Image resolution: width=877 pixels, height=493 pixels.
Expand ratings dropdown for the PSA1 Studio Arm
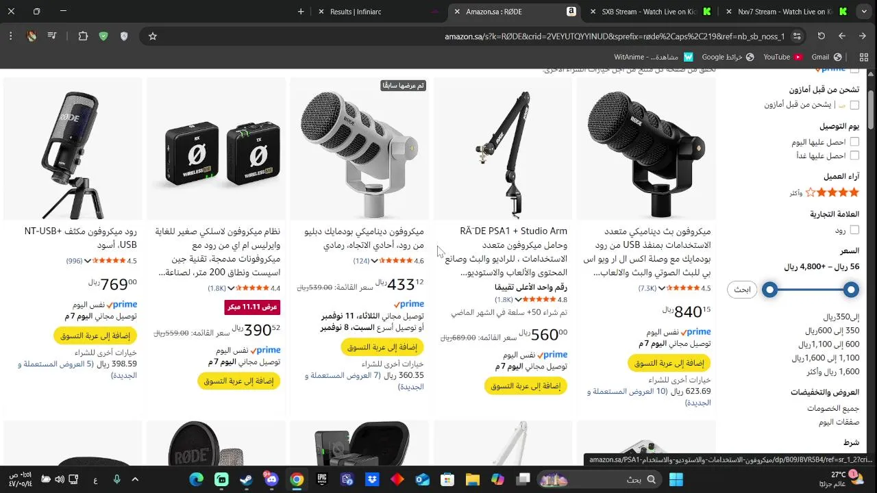pos(519,300)
